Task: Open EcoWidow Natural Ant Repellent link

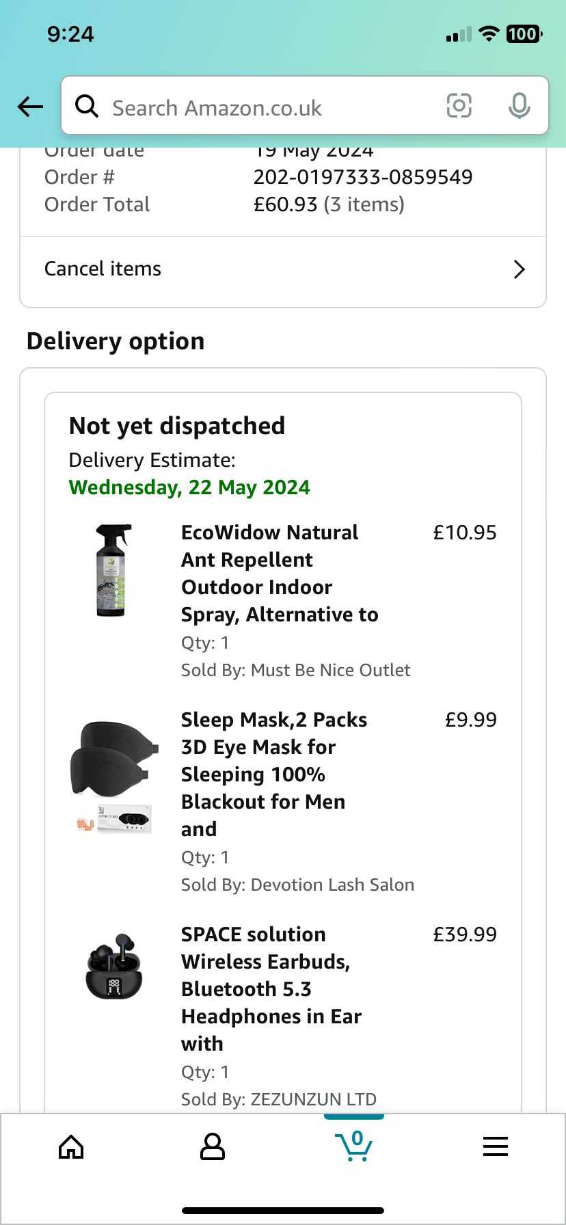Action: click(280, 574)
